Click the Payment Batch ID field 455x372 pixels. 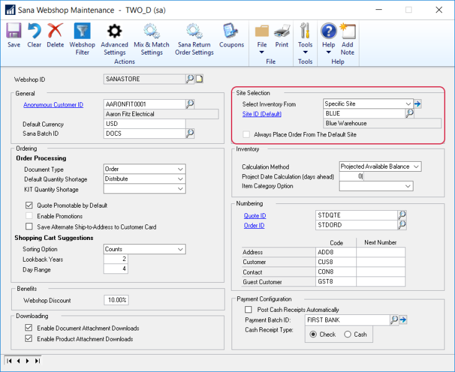coord(348,320)
